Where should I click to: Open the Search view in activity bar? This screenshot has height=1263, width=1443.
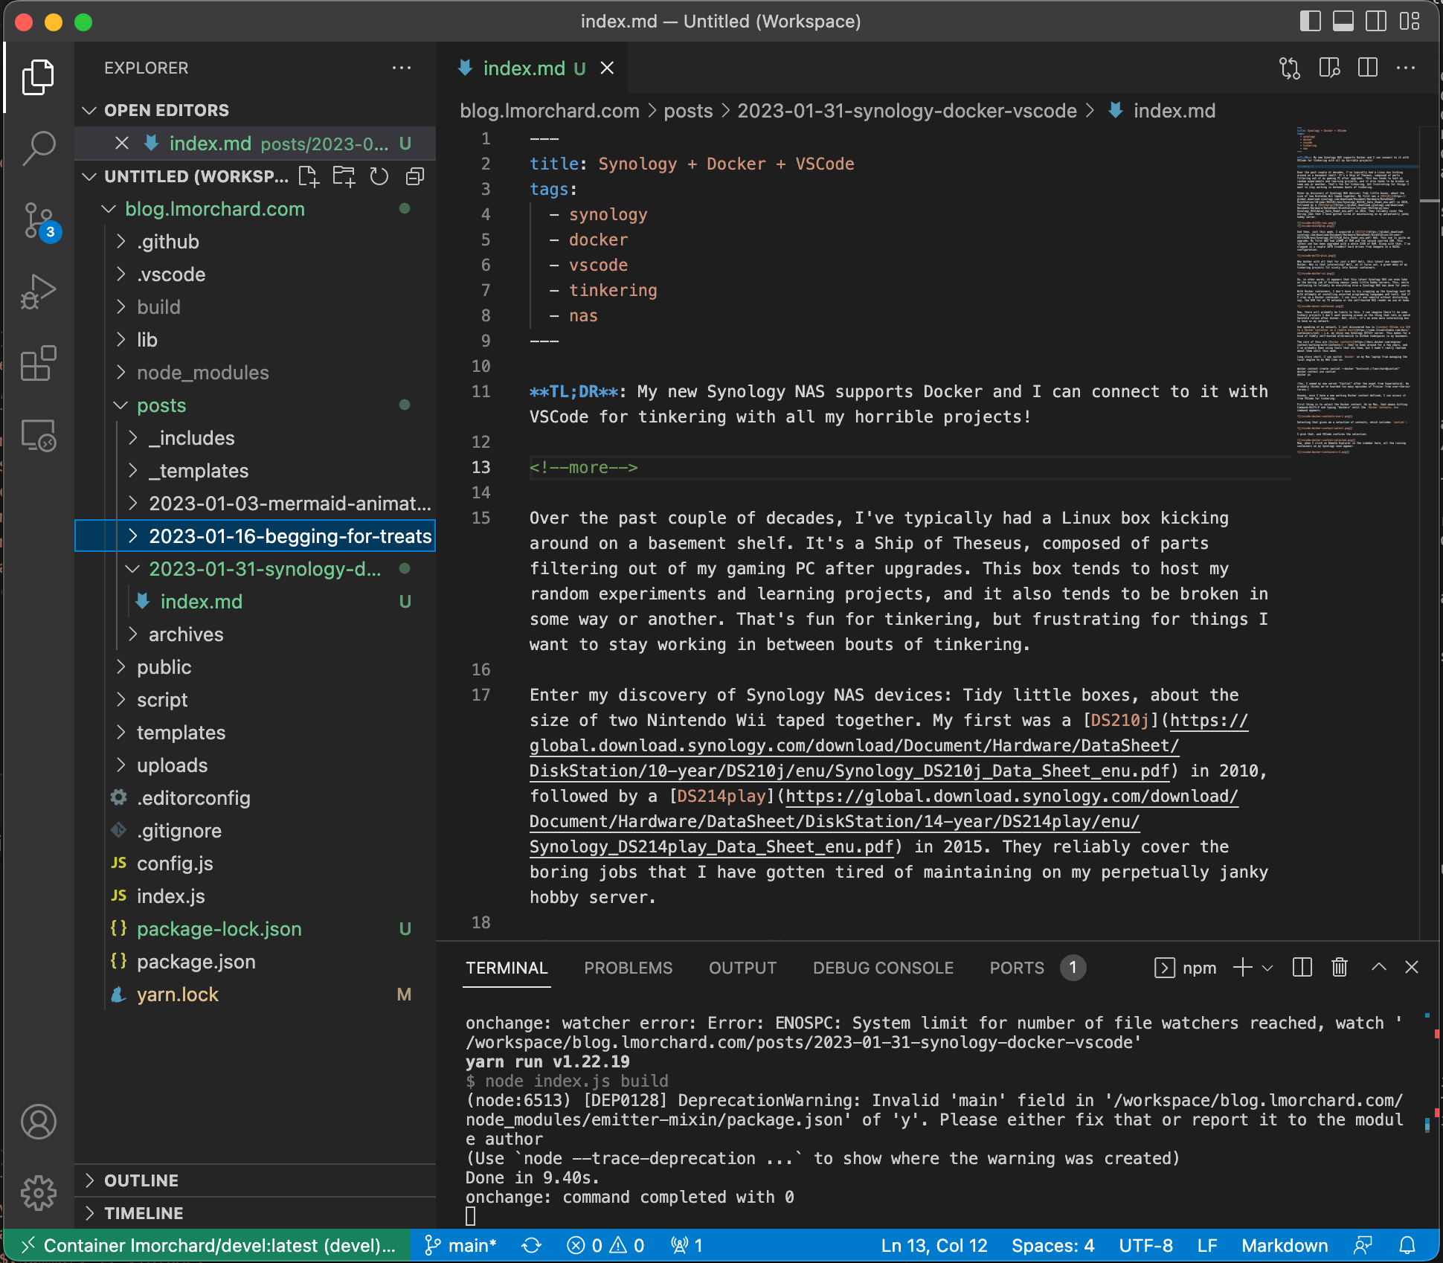[x=38, y=148]
